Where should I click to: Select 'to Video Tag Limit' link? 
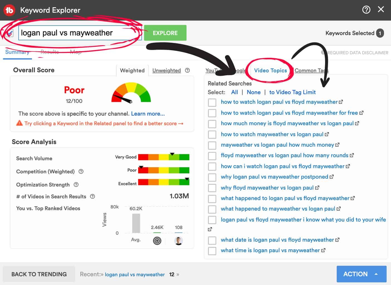click(292, 92)
